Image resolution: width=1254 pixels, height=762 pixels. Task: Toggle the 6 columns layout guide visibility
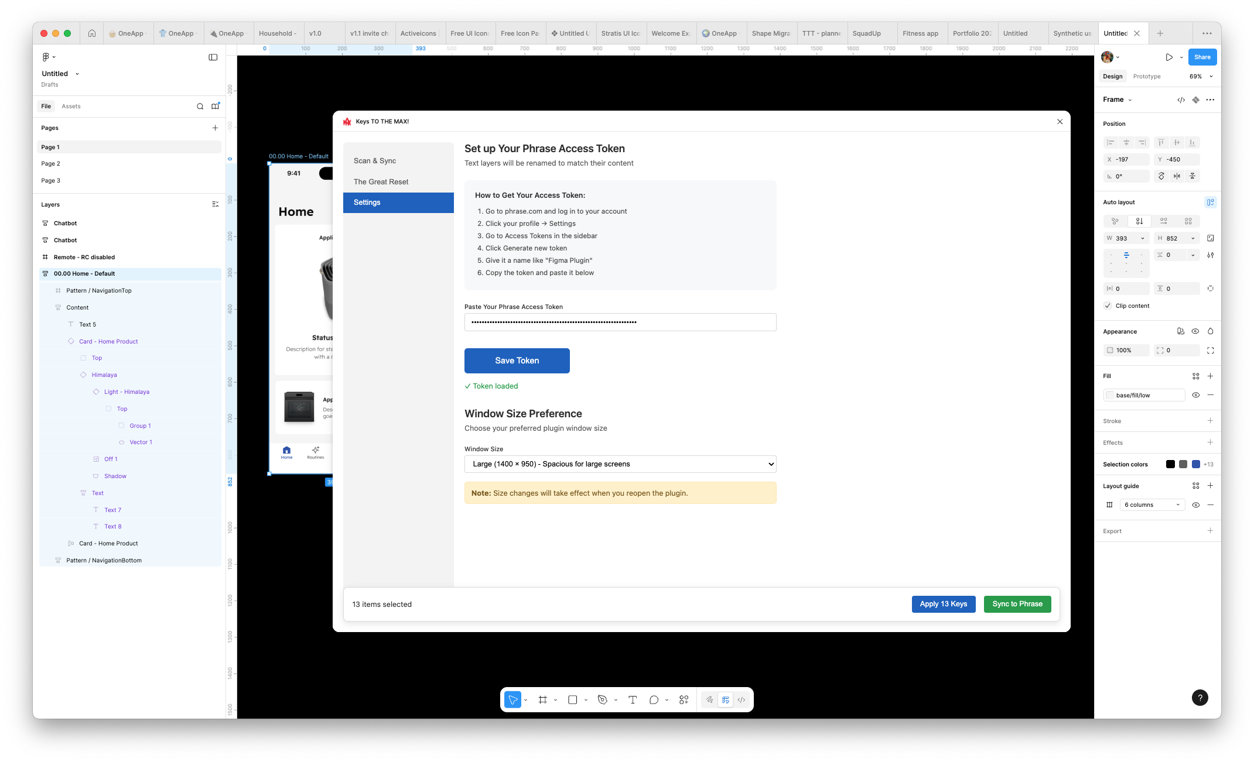tap(1195, 504)
